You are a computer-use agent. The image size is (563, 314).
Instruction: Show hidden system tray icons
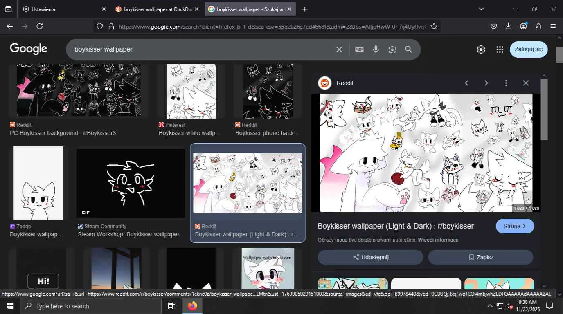490,306
